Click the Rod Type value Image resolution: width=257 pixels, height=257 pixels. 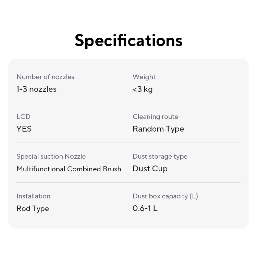point(33,208)
